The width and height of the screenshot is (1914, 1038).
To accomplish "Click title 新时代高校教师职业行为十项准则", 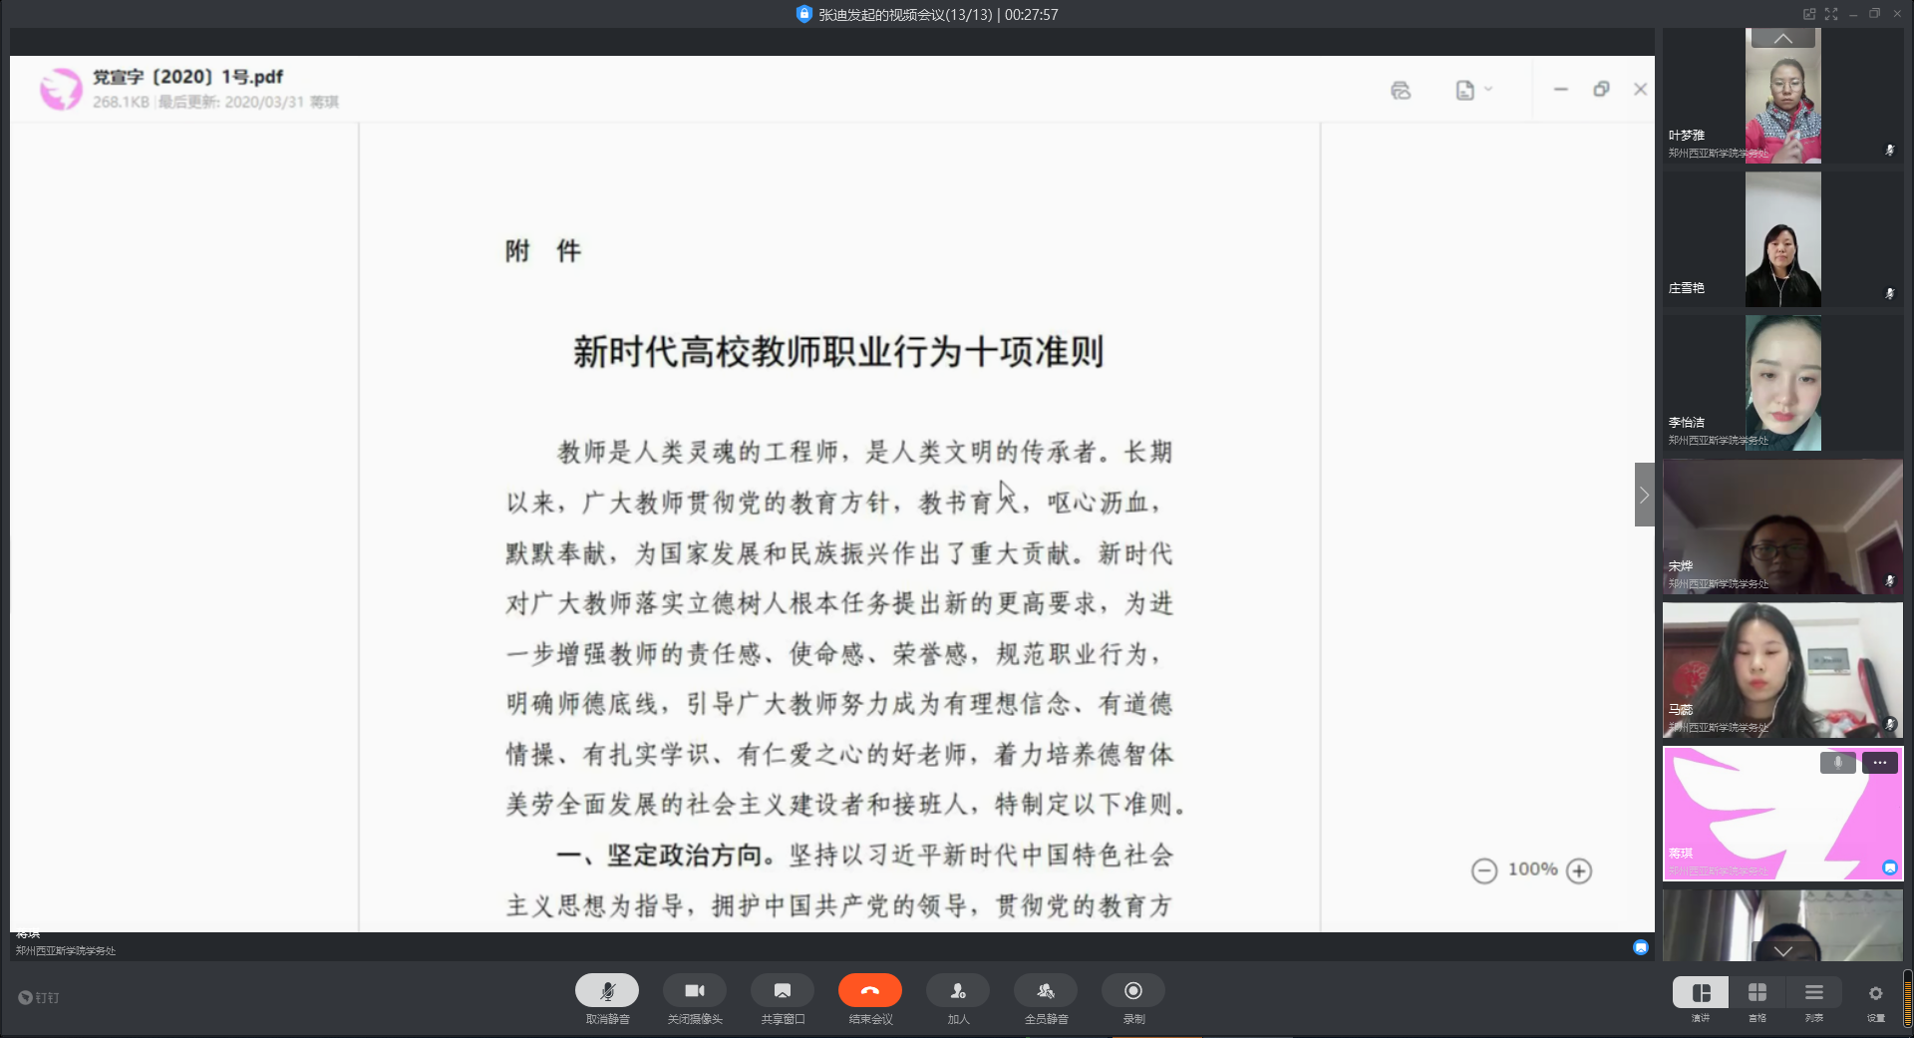I will [838, 351].
